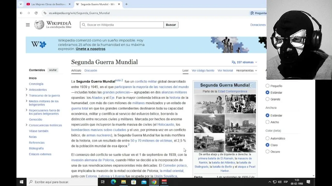Click the Windows taskbar search box
This screenshot has height=186, width=332.
pyautogui.click(x=62, y=182)
